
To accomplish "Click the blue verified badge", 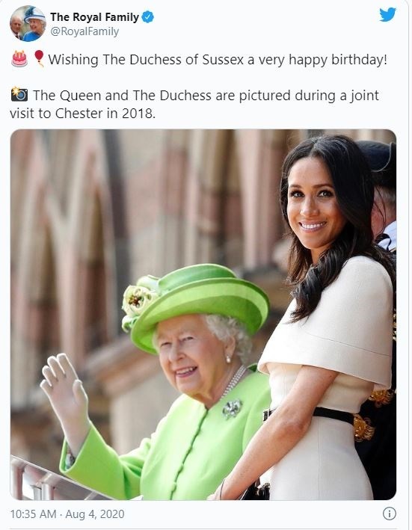I will click(x=148, y=17).
